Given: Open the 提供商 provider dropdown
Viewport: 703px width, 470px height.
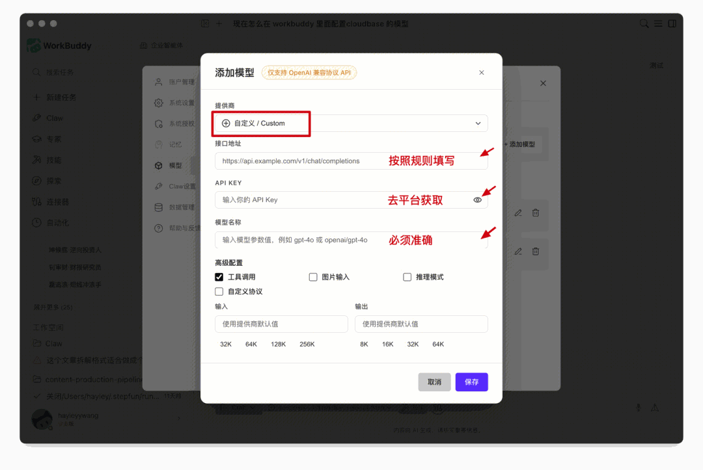Looking at the screenshot, I should point(351,123).
